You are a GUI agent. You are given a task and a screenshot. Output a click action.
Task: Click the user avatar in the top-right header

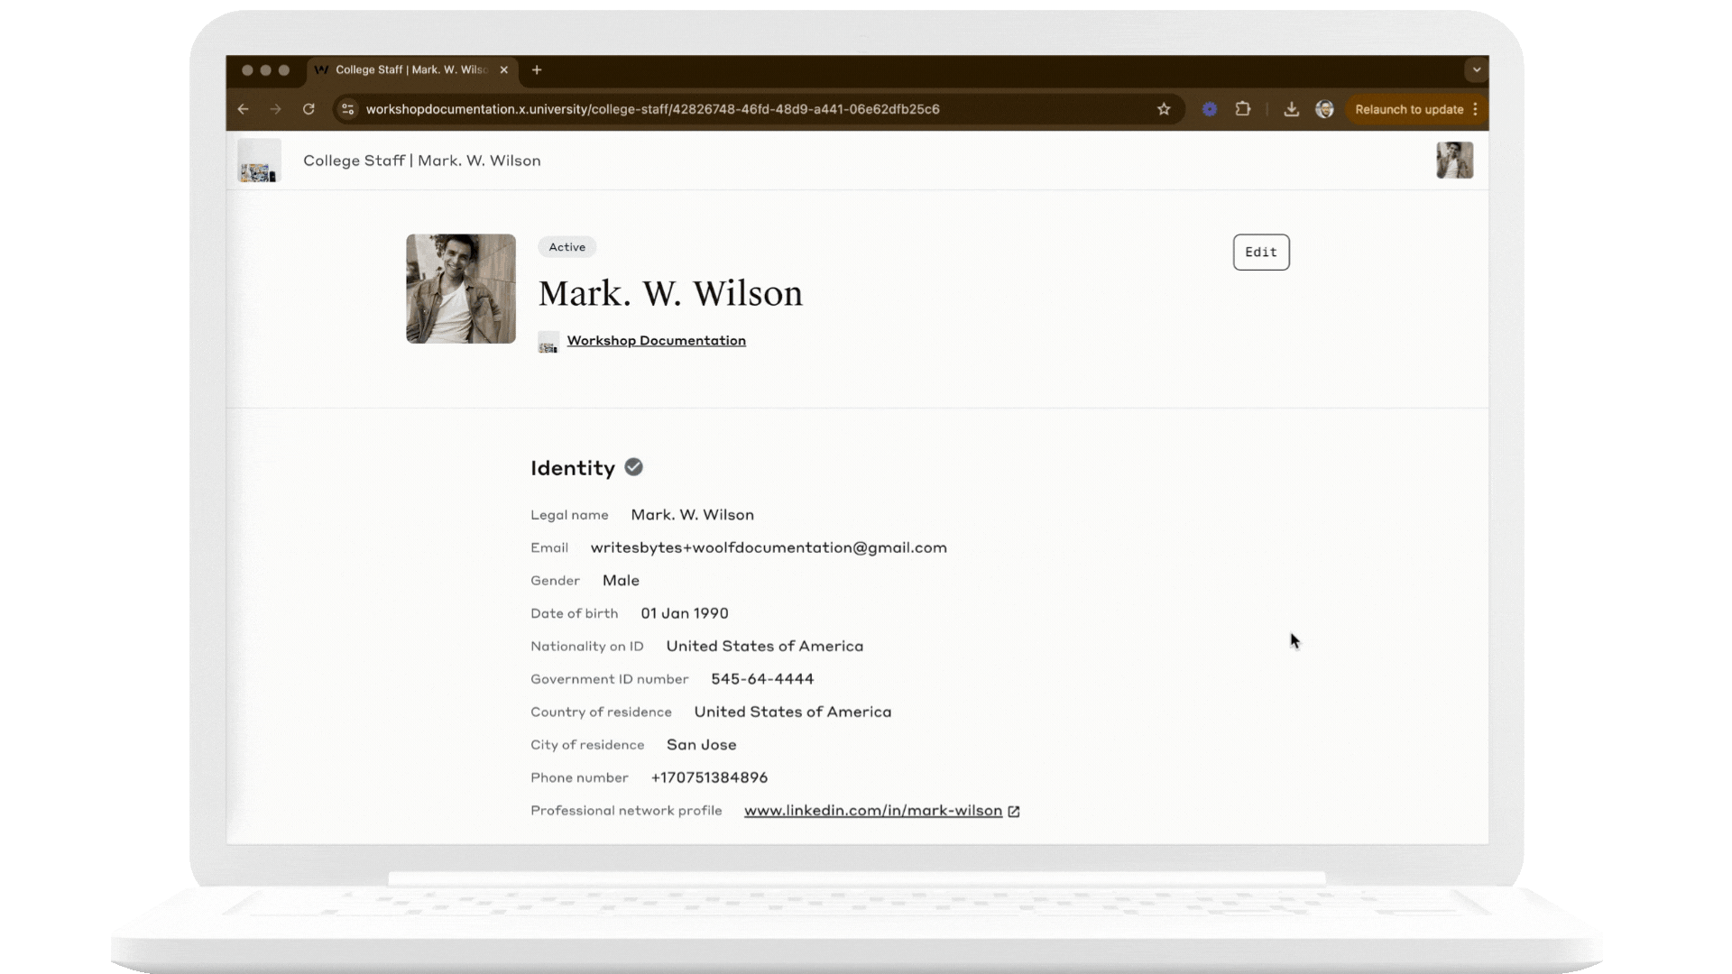(1455, 161)
